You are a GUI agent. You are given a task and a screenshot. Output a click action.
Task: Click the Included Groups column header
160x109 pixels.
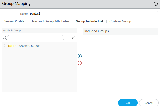tap(120, 31)
